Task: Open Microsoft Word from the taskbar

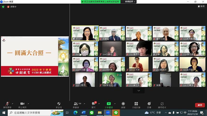Action: [x=83, y=113]
